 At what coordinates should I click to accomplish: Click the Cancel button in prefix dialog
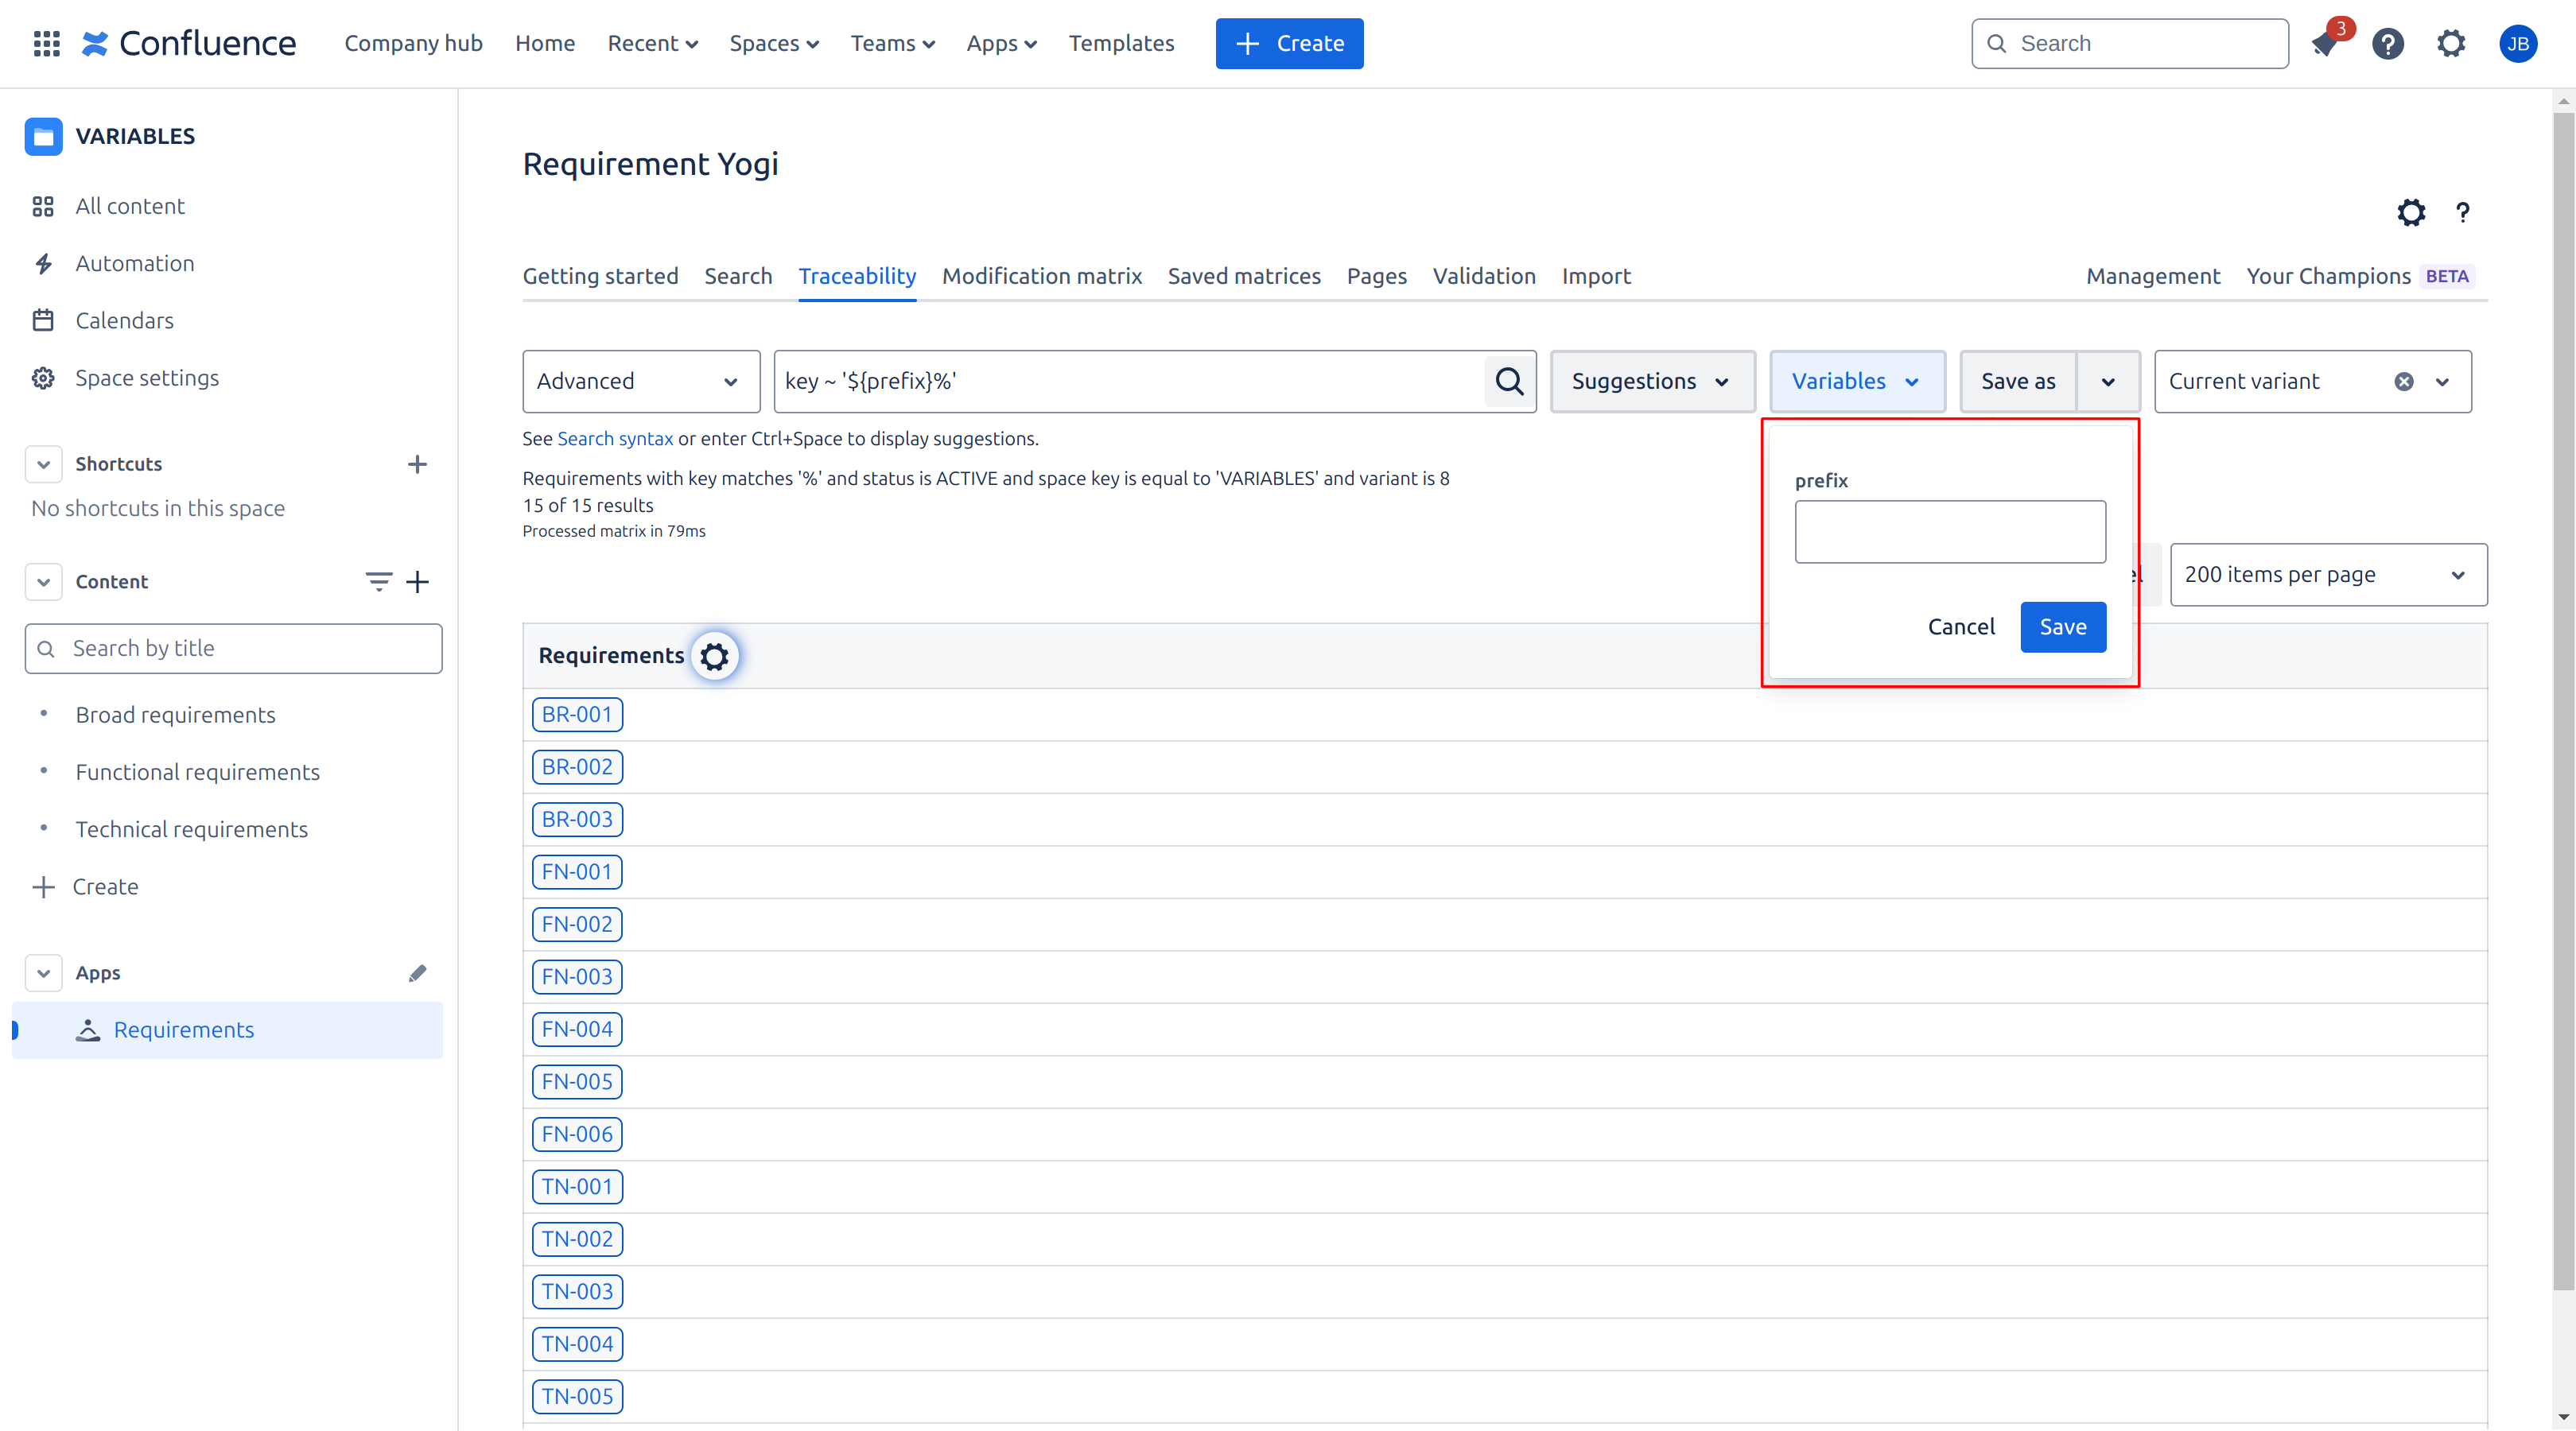[1961, 626]
